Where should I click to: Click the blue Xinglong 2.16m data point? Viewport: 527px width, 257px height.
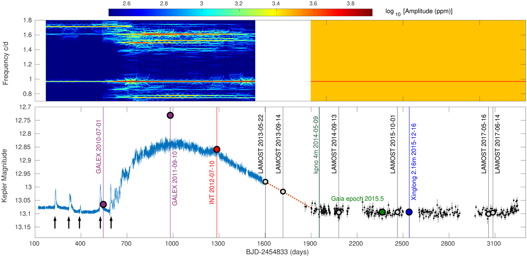409,212
